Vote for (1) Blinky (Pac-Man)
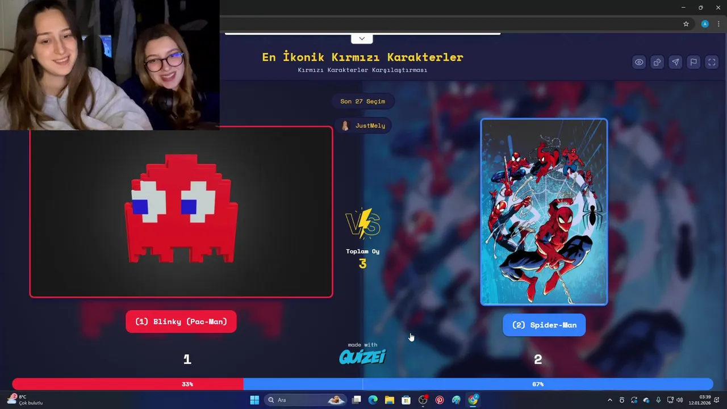 pos(181,322)
